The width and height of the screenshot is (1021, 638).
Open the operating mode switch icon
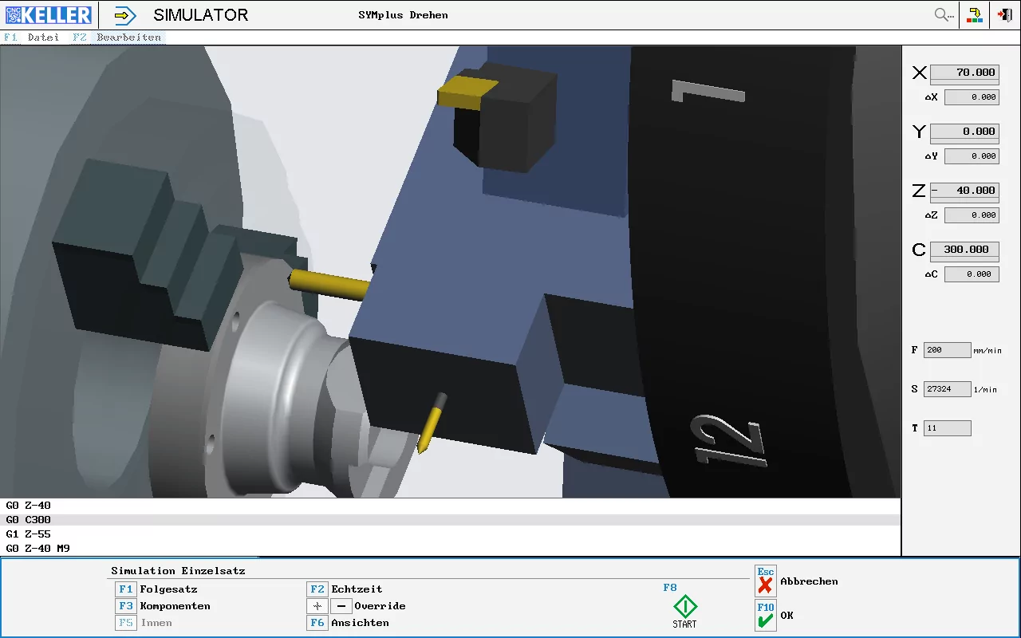tap(975, 15)
